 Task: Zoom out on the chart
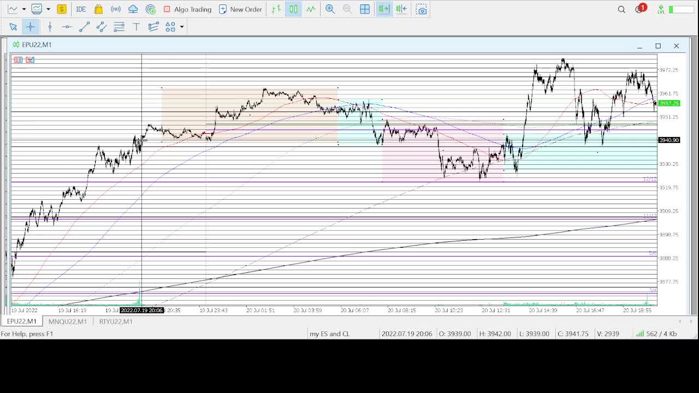347,9
